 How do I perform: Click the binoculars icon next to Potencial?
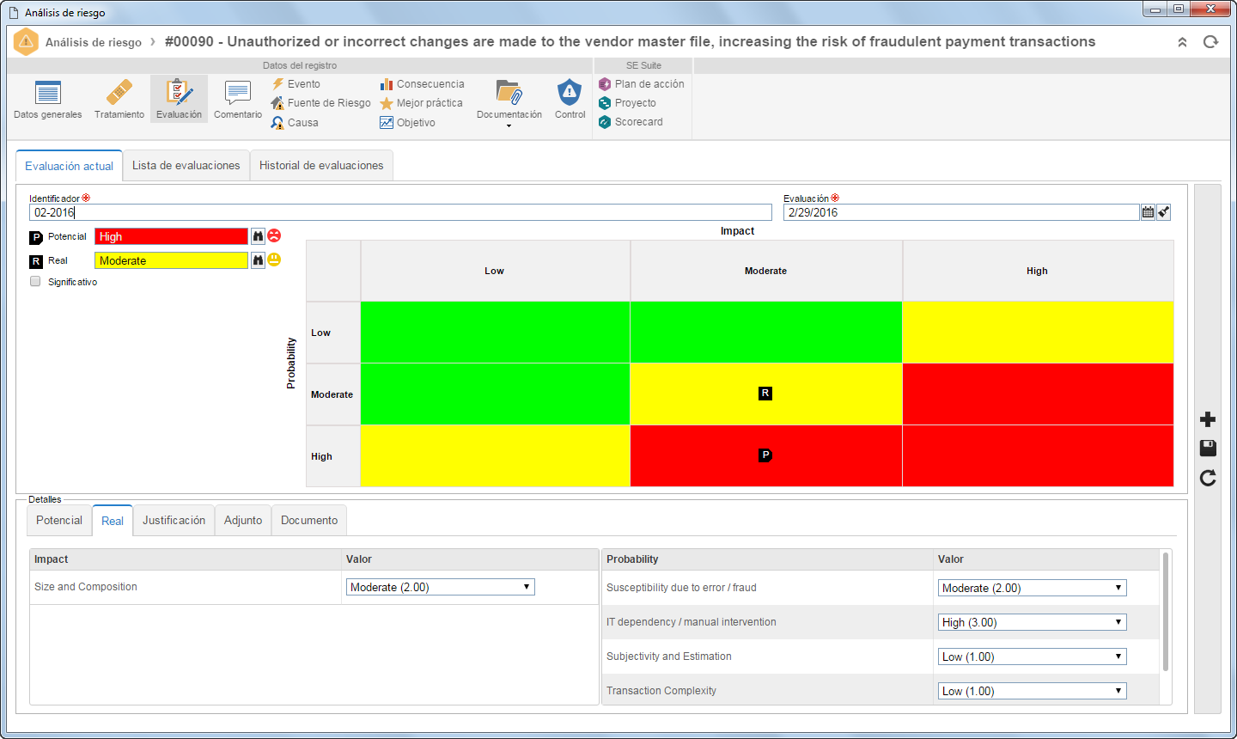258,236
